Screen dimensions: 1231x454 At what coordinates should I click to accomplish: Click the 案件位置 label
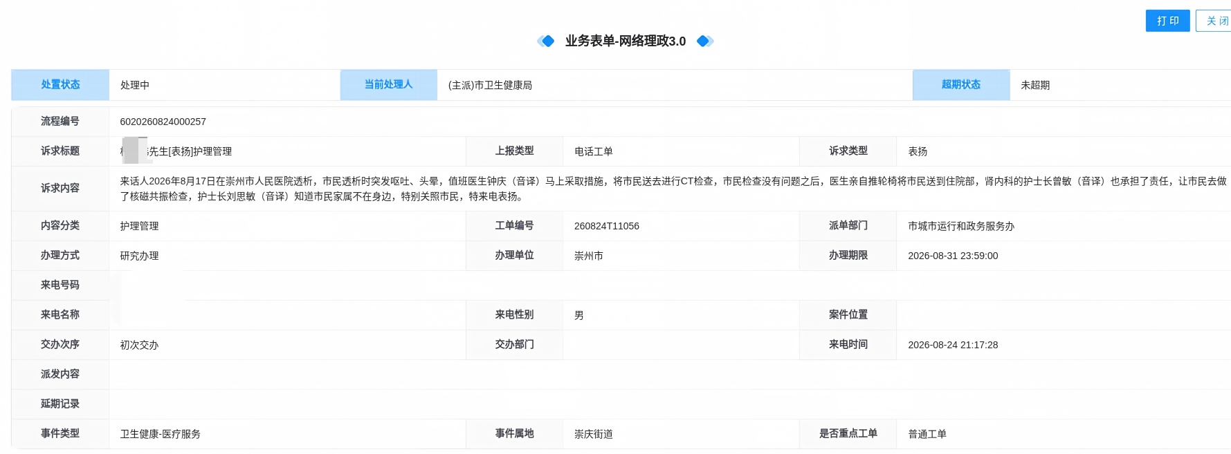click(x=848, y=314)
